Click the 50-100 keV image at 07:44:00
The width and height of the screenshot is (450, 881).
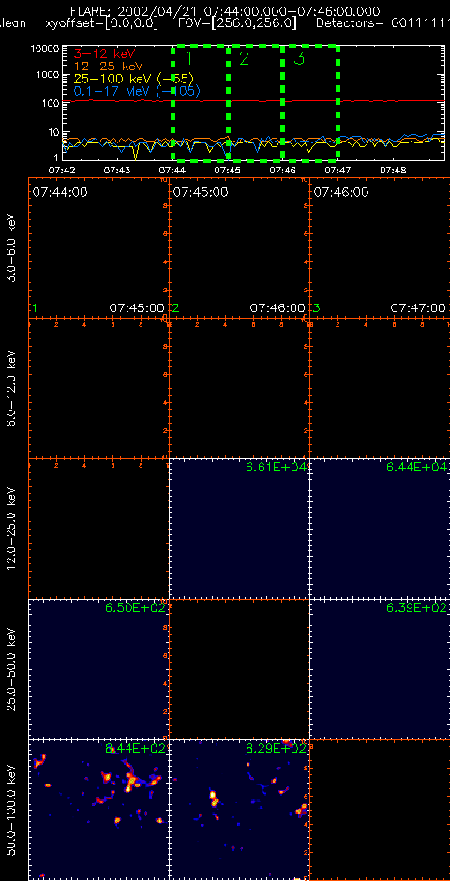pyautogui.click(x=98, y=810)
